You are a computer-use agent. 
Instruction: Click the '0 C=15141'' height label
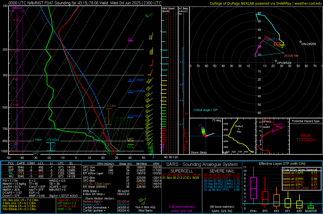click(x=135, y=116)
